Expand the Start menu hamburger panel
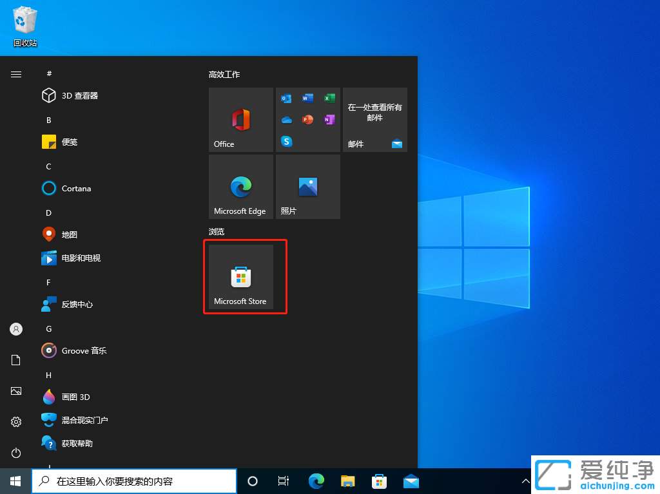Viewport: 660px width, 494px height. (15, 74)
